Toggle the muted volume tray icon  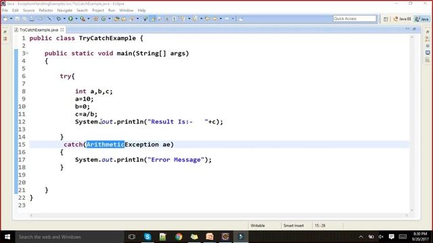pyautogui.click(x=381, y=237)
